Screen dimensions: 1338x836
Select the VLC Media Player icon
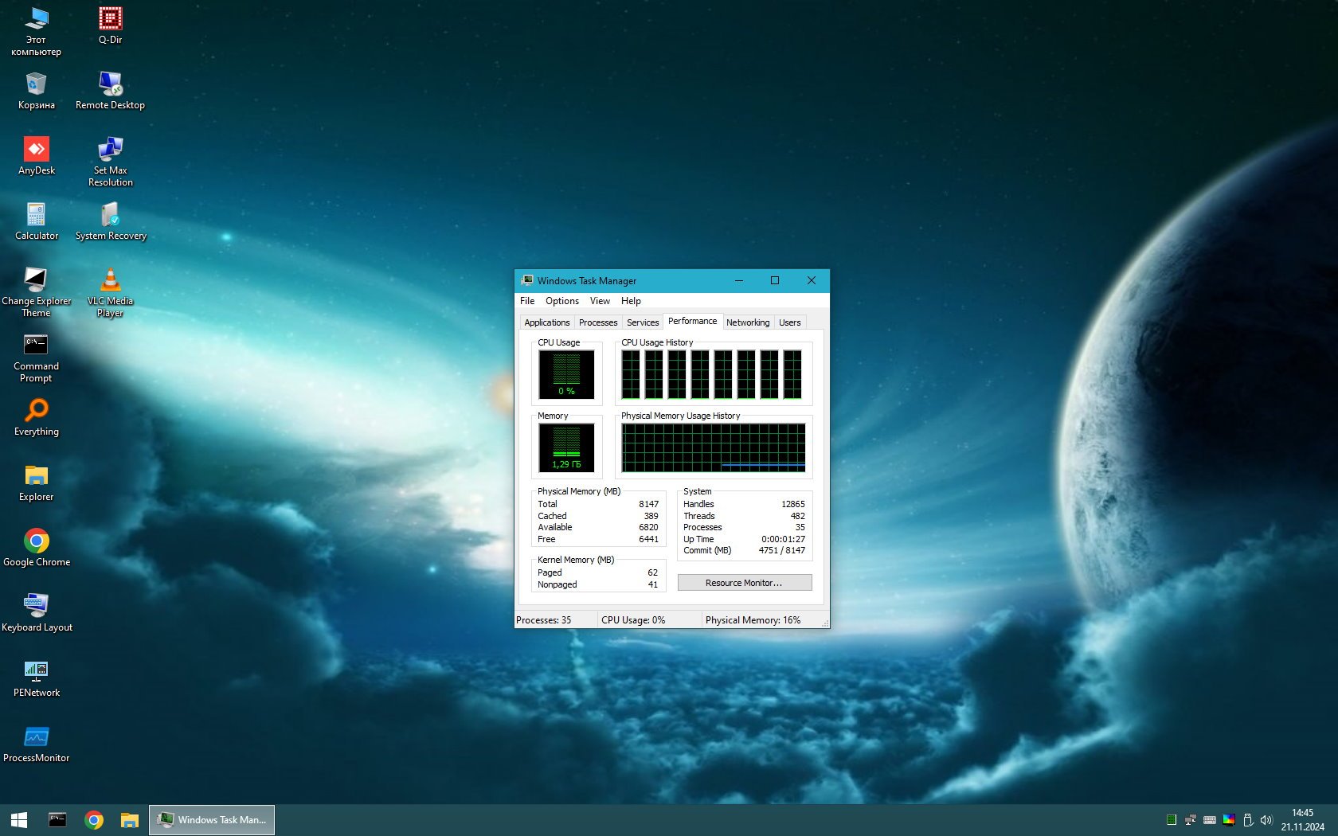point(110,281)
